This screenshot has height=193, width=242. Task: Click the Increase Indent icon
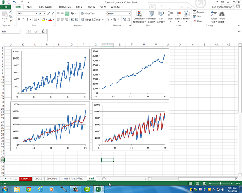(77, 19)
